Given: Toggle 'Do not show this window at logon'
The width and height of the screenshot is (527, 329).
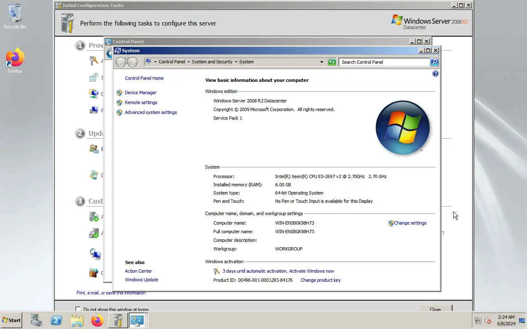Looking at the screenshot, I should coord(78,309).
